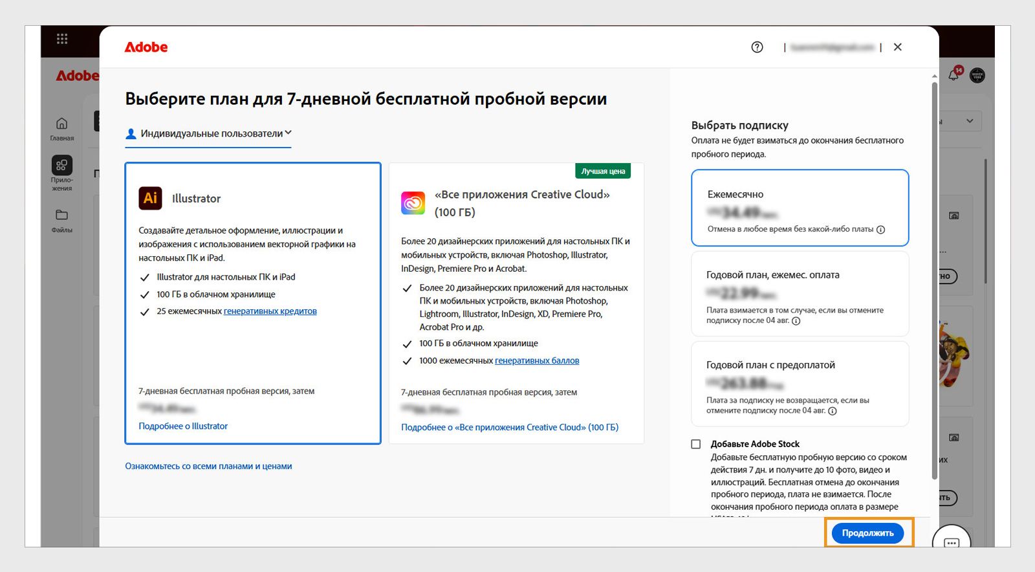Image resolution: width=1035 pixels, height=572 pixels.
Task: Open the dropdown chevron on background page
Action: [x=970, y=121]
